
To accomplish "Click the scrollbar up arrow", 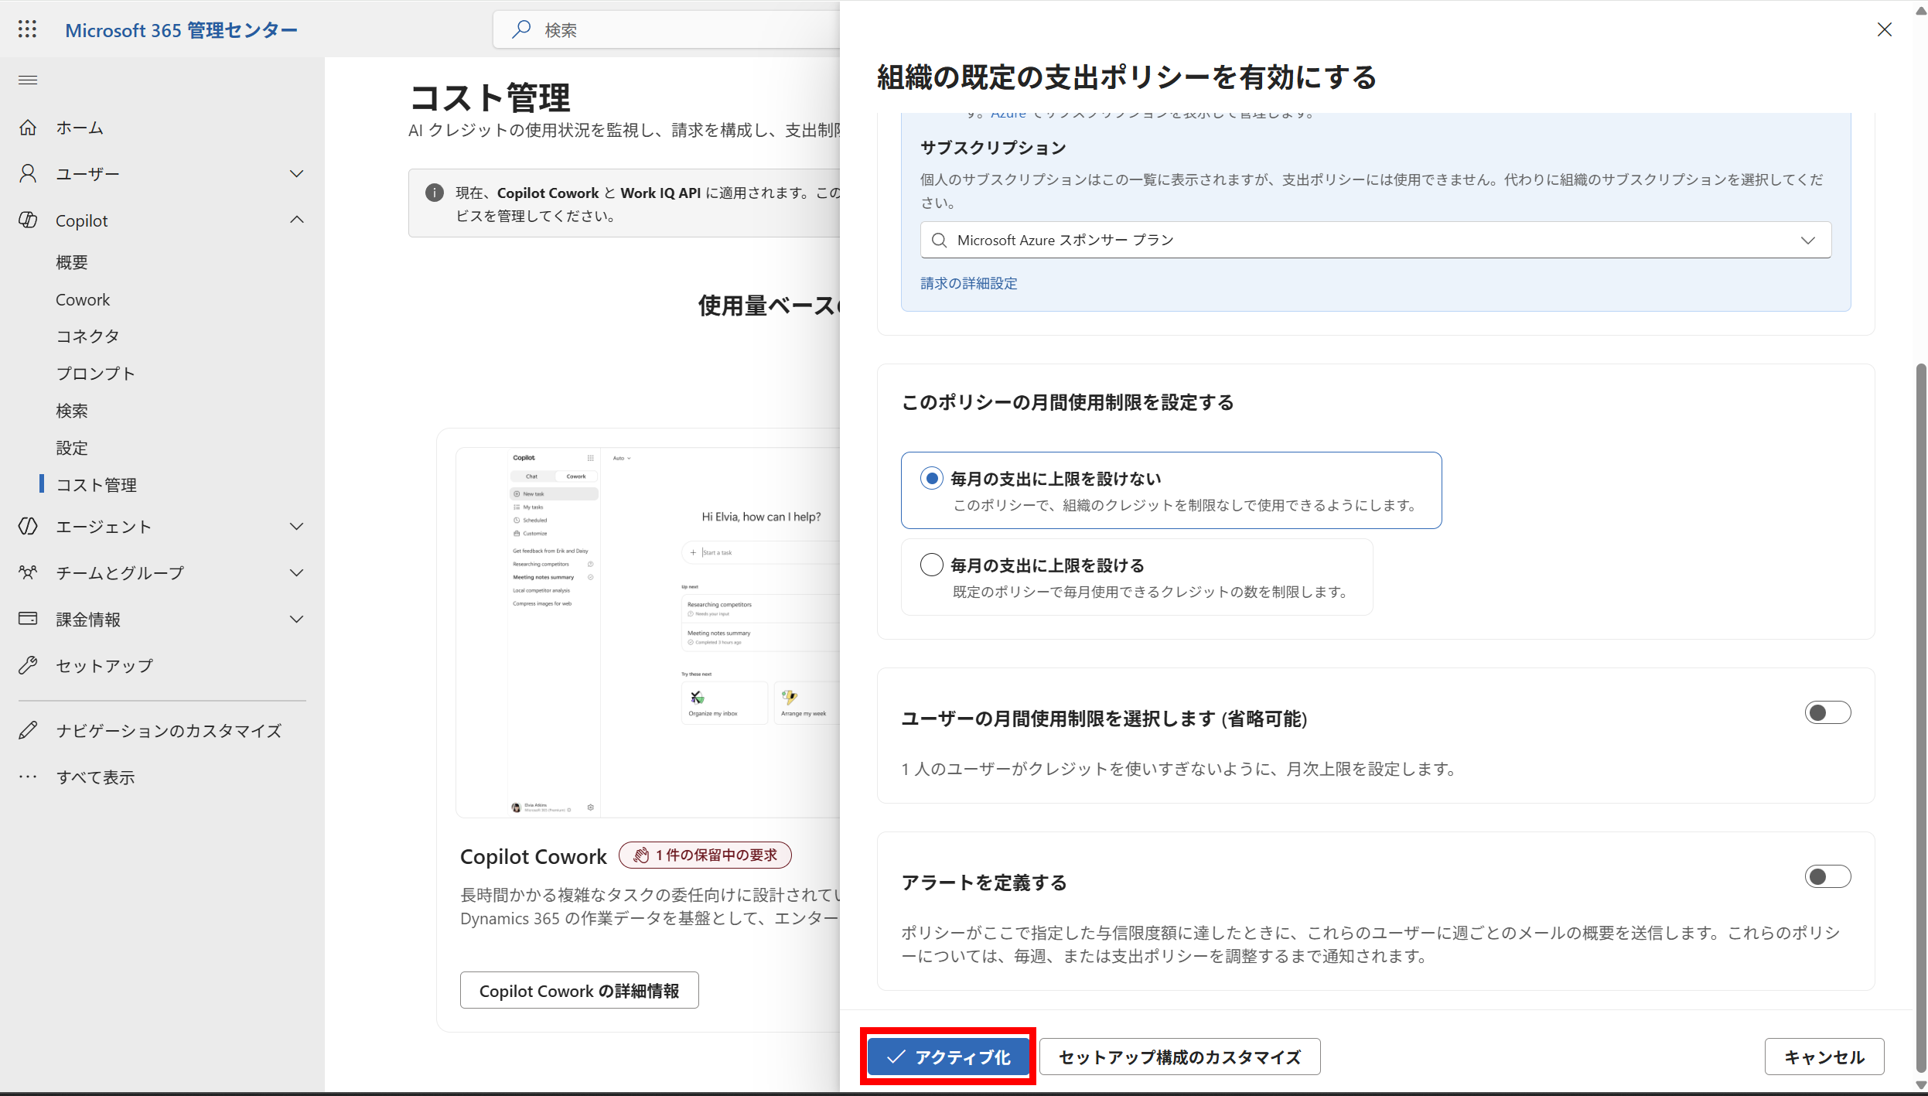I will point(1921,11).
